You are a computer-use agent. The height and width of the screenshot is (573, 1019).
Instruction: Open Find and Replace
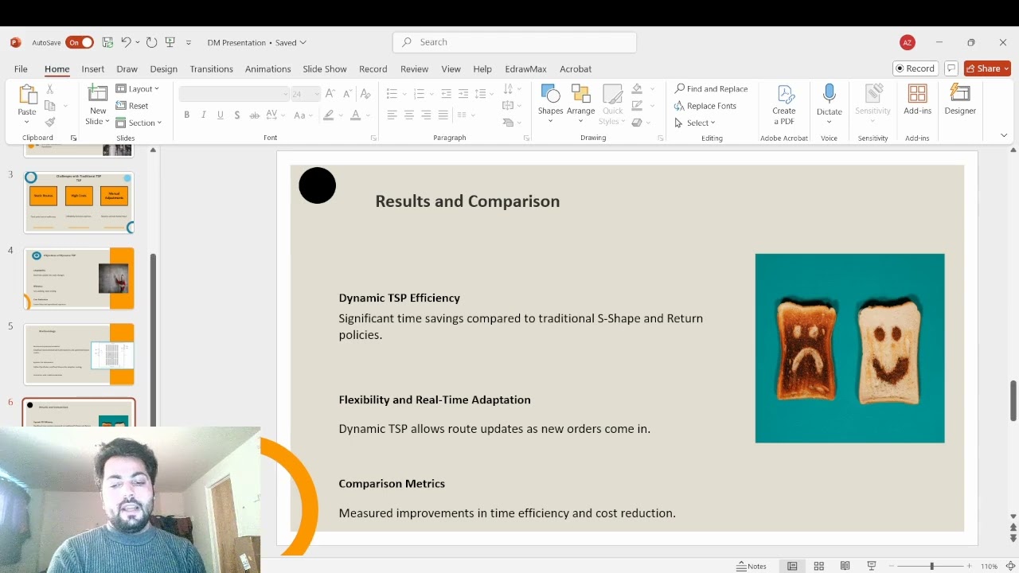click(x=711, y=89)
